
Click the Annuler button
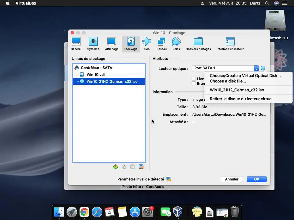click(232, 179)
